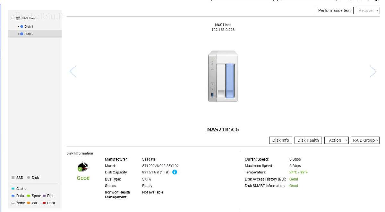Open the Action dropdown
The width and height of the screenshot is (385, 212).
tap(336, 140)
